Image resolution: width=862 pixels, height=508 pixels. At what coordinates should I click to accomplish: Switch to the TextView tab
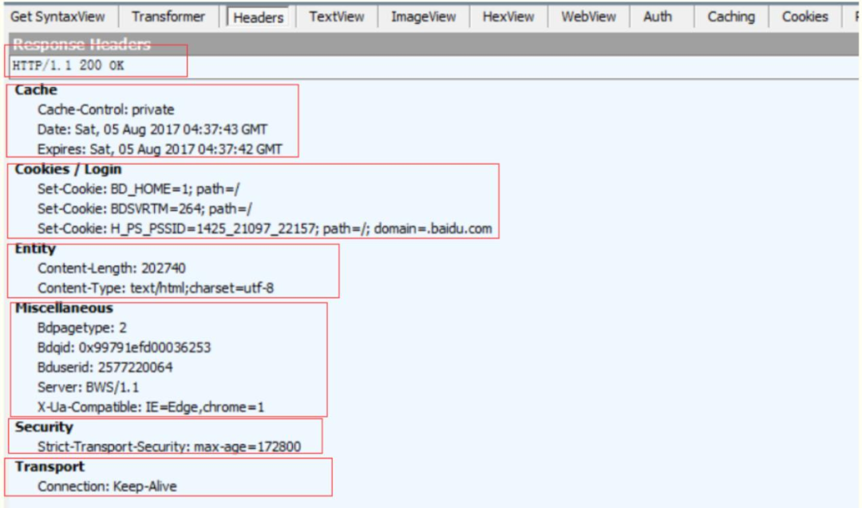[x=337, y=17]
